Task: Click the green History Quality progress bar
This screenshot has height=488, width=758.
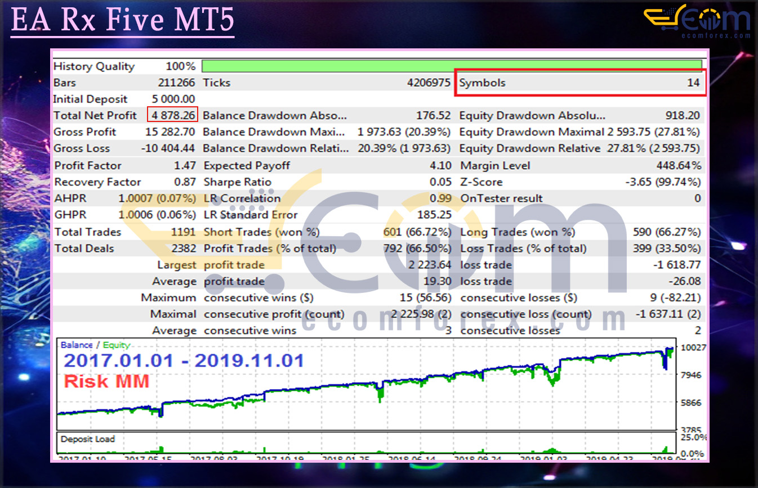Action: pos(451,66)
